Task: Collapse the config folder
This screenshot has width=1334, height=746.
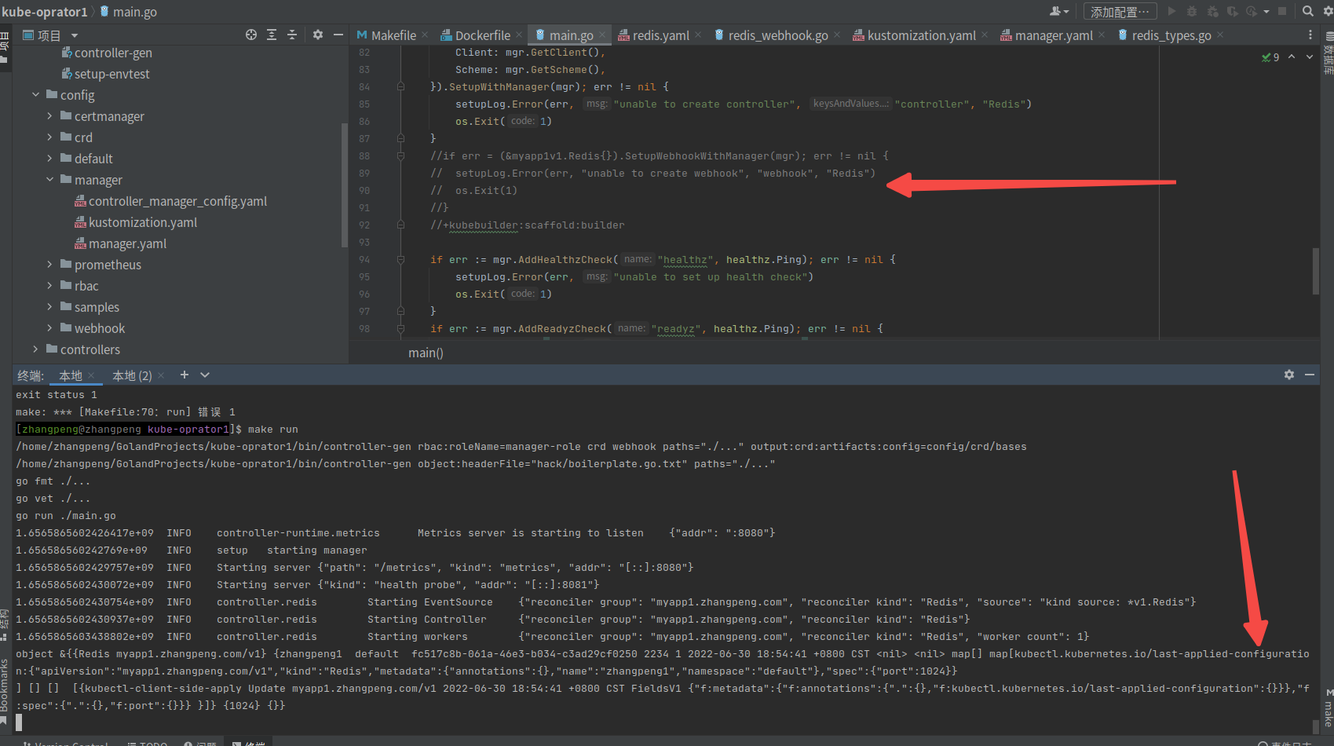Action: pos(35,95)
